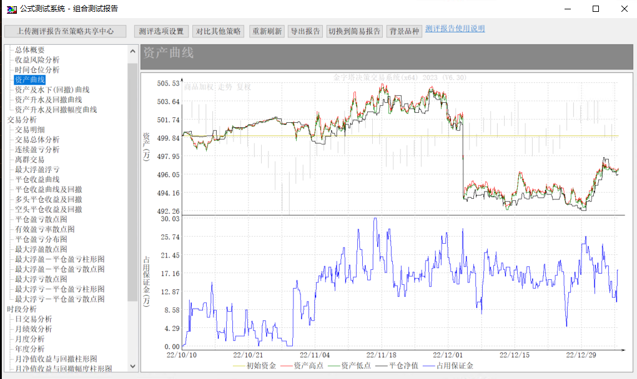The width and height of the screenshot is (637, 379).
Task: Select 总体概要 in the tree
Action: coord(29,50)
